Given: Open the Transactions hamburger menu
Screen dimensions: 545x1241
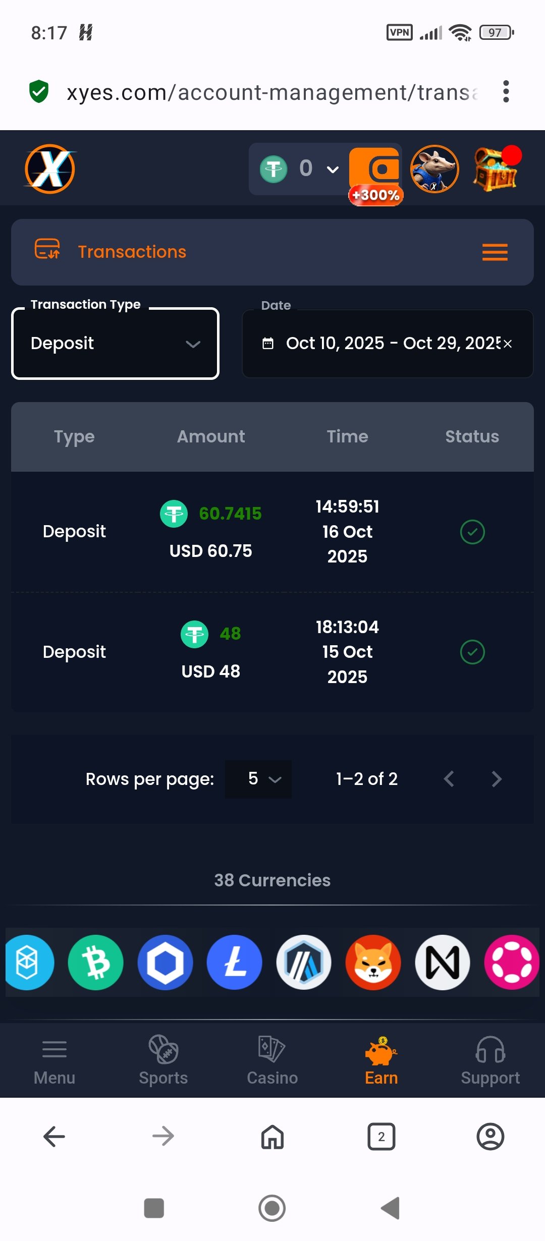Looking at the screenshot, I should [495, 252].
